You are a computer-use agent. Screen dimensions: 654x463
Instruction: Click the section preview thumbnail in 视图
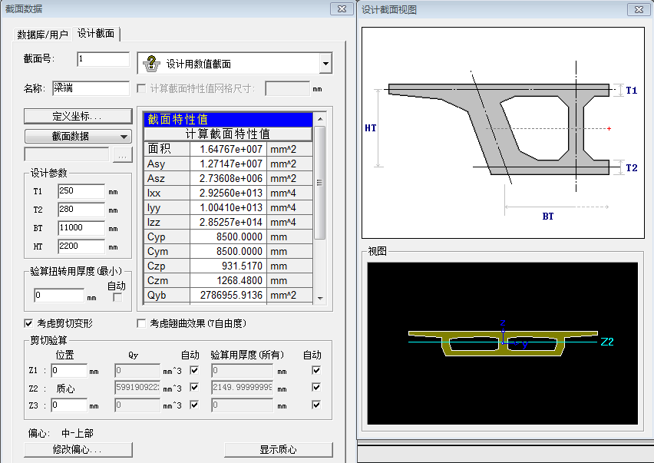[x=502, y=342]
